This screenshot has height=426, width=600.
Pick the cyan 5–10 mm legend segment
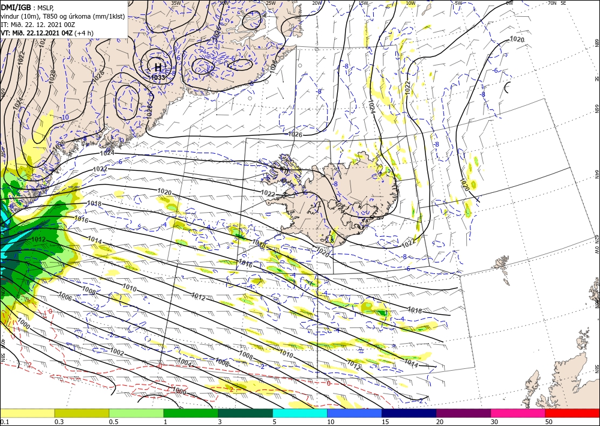click(x=300, y=413)
